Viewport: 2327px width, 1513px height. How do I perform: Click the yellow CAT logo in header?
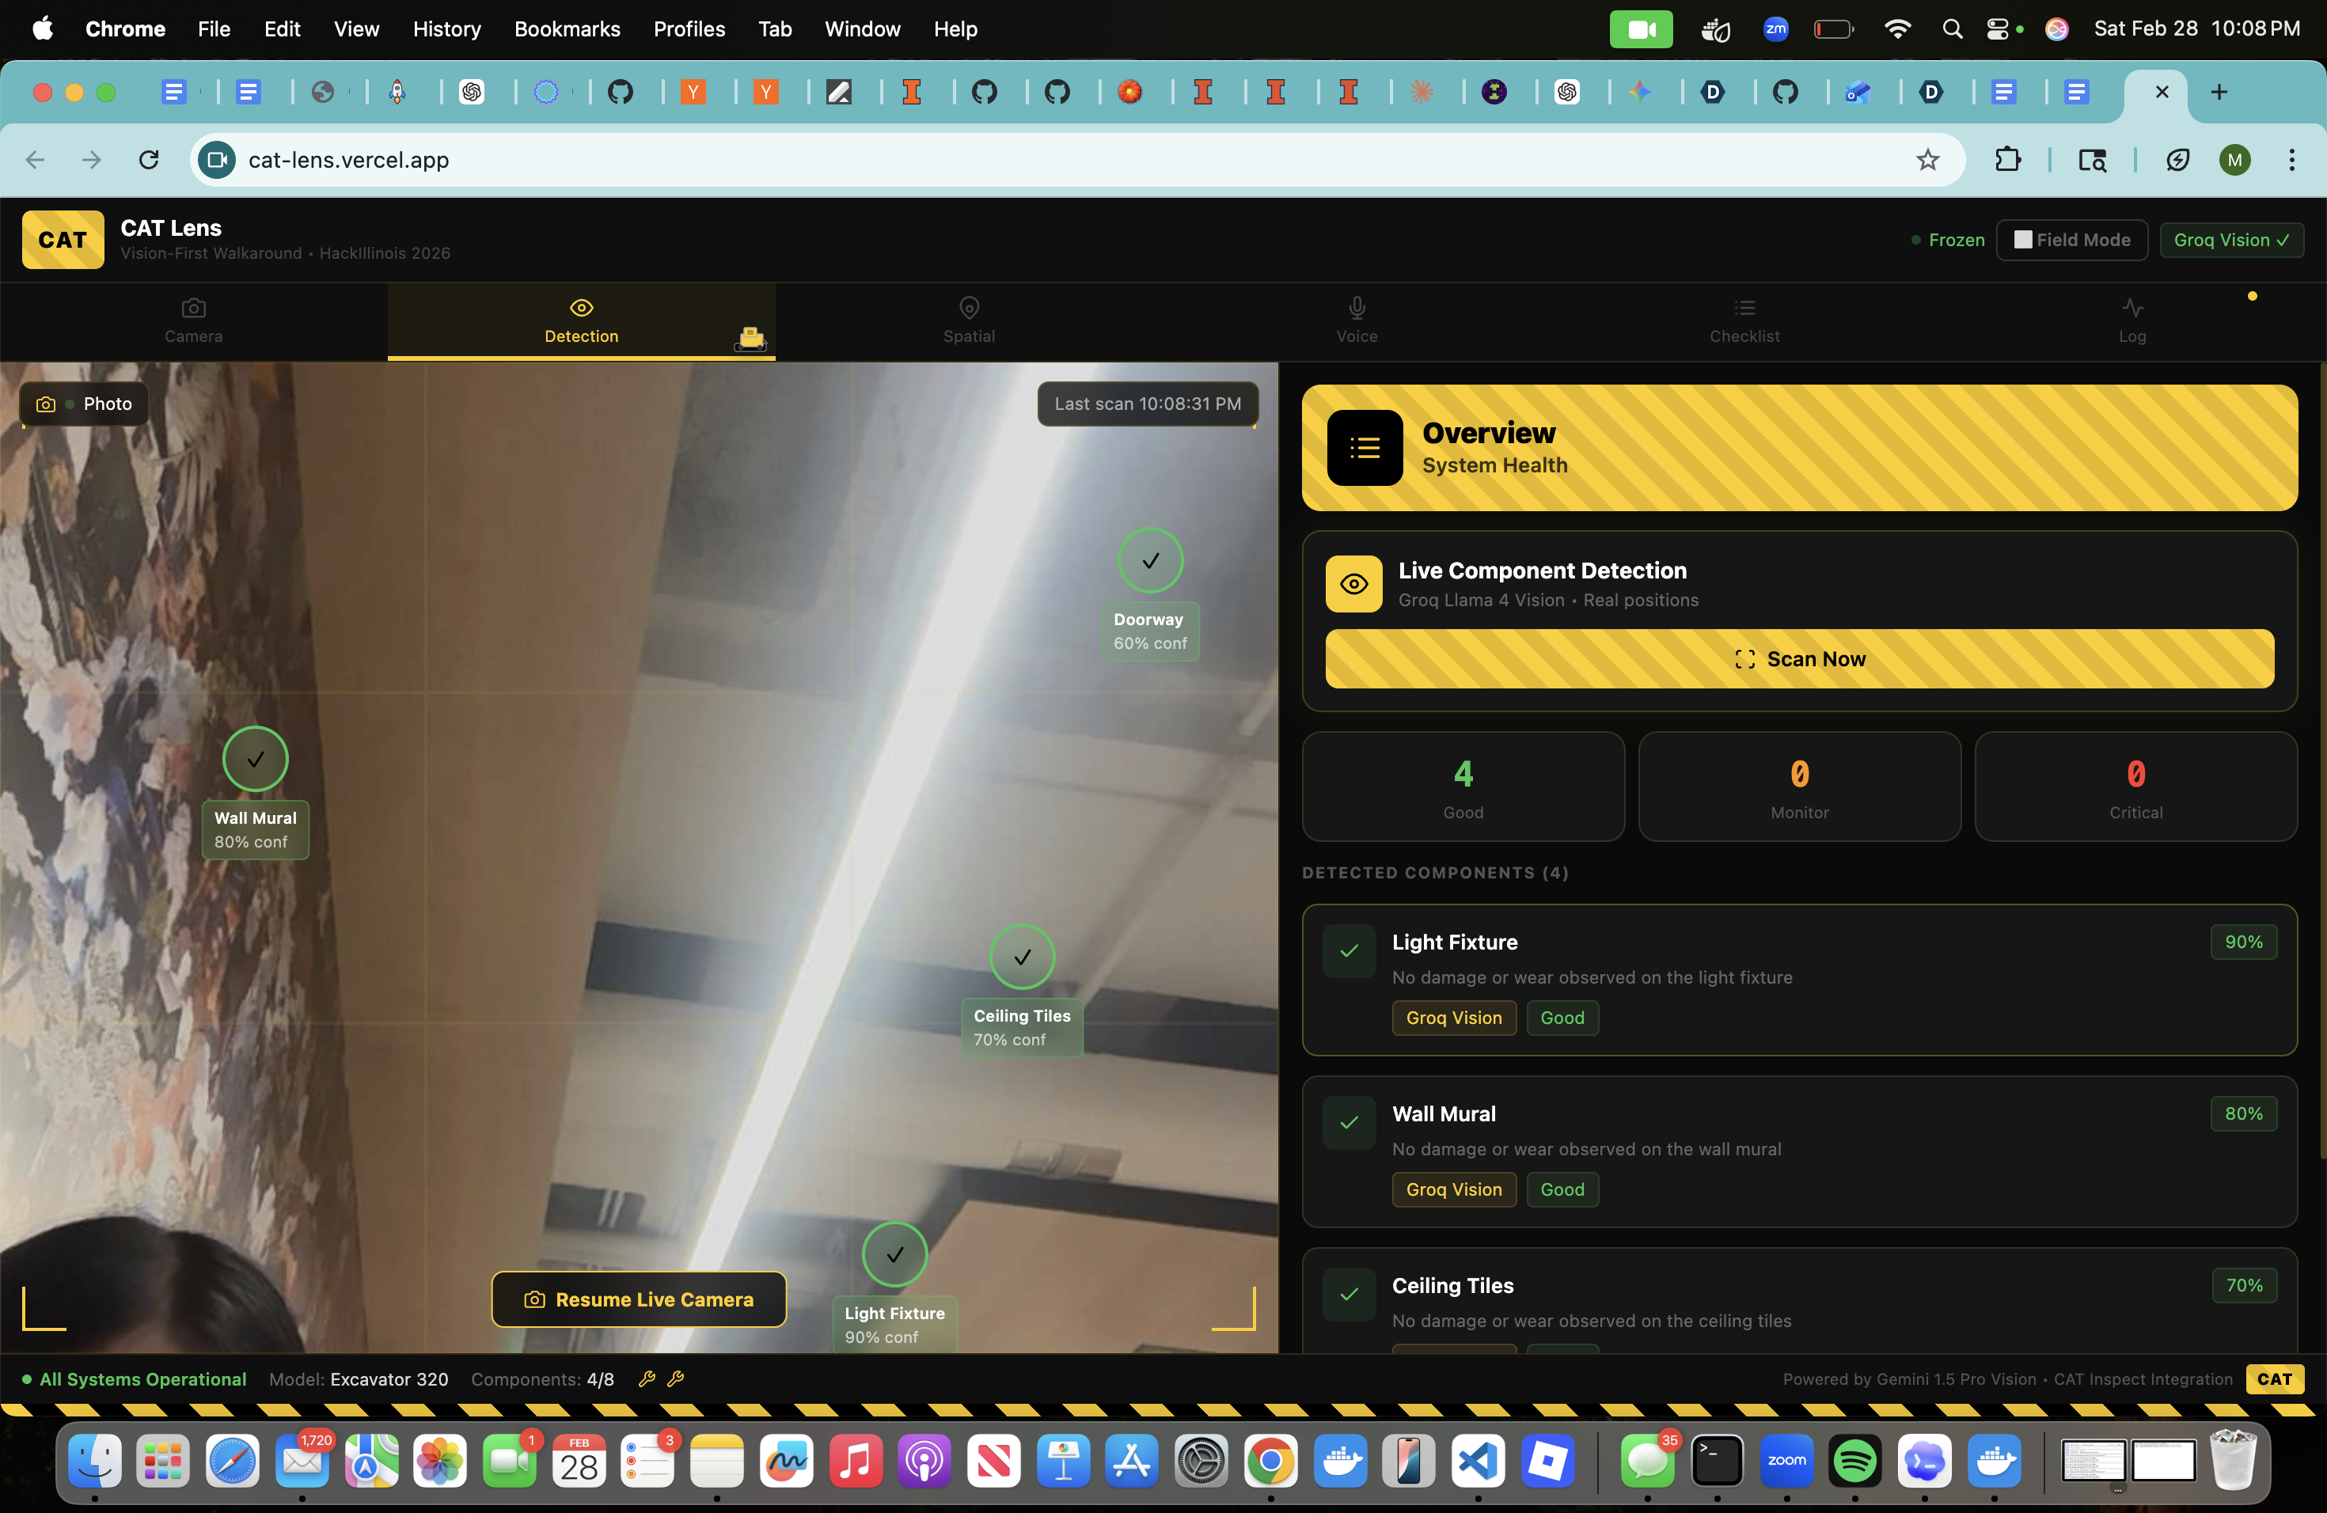click(x=63, y=240)
